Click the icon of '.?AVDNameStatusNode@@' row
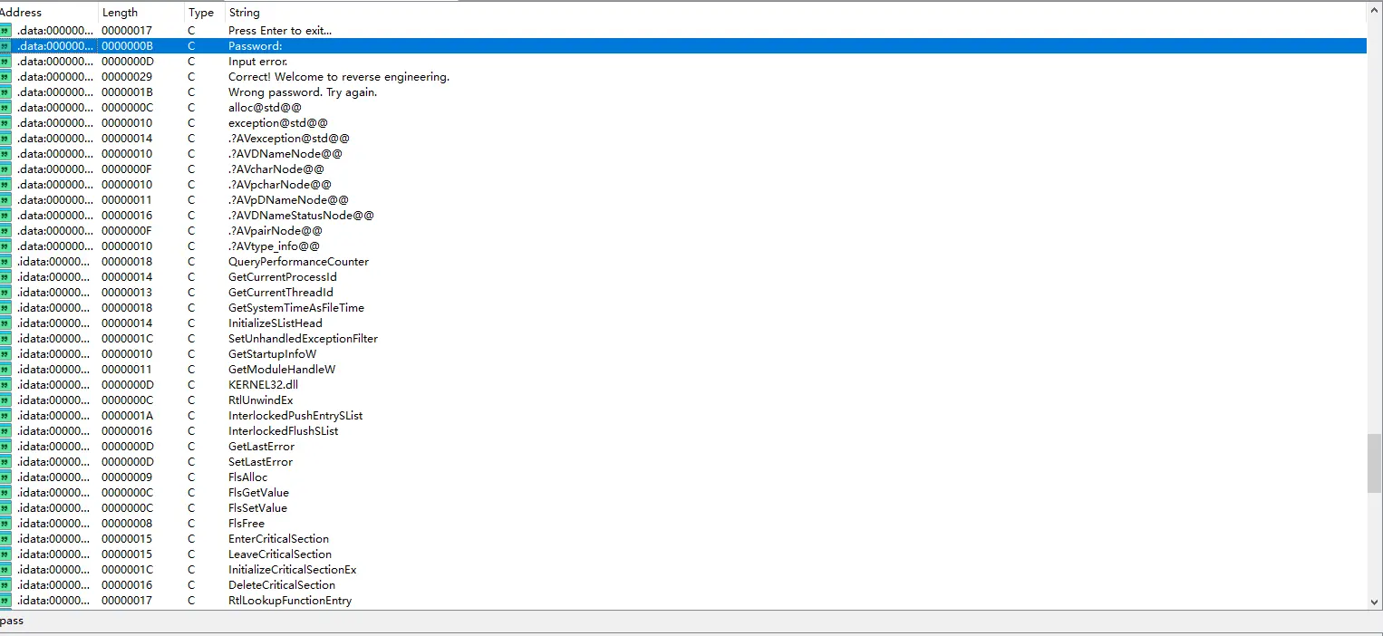 pos(5,216)
